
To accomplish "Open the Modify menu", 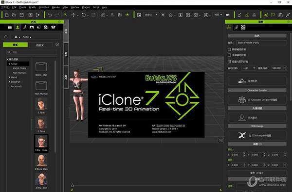I will pos(32,7).
